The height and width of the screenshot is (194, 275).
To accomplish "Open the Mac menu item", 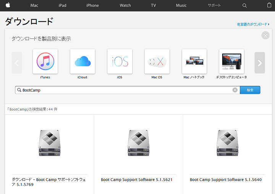I will click(34, 5).
